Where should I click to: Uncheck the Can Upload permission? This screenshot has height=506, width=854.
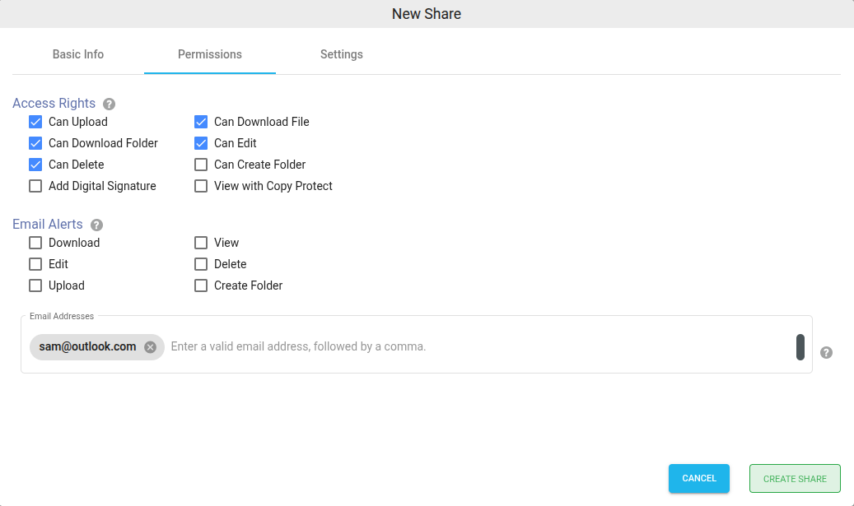(x=35, y=121)
